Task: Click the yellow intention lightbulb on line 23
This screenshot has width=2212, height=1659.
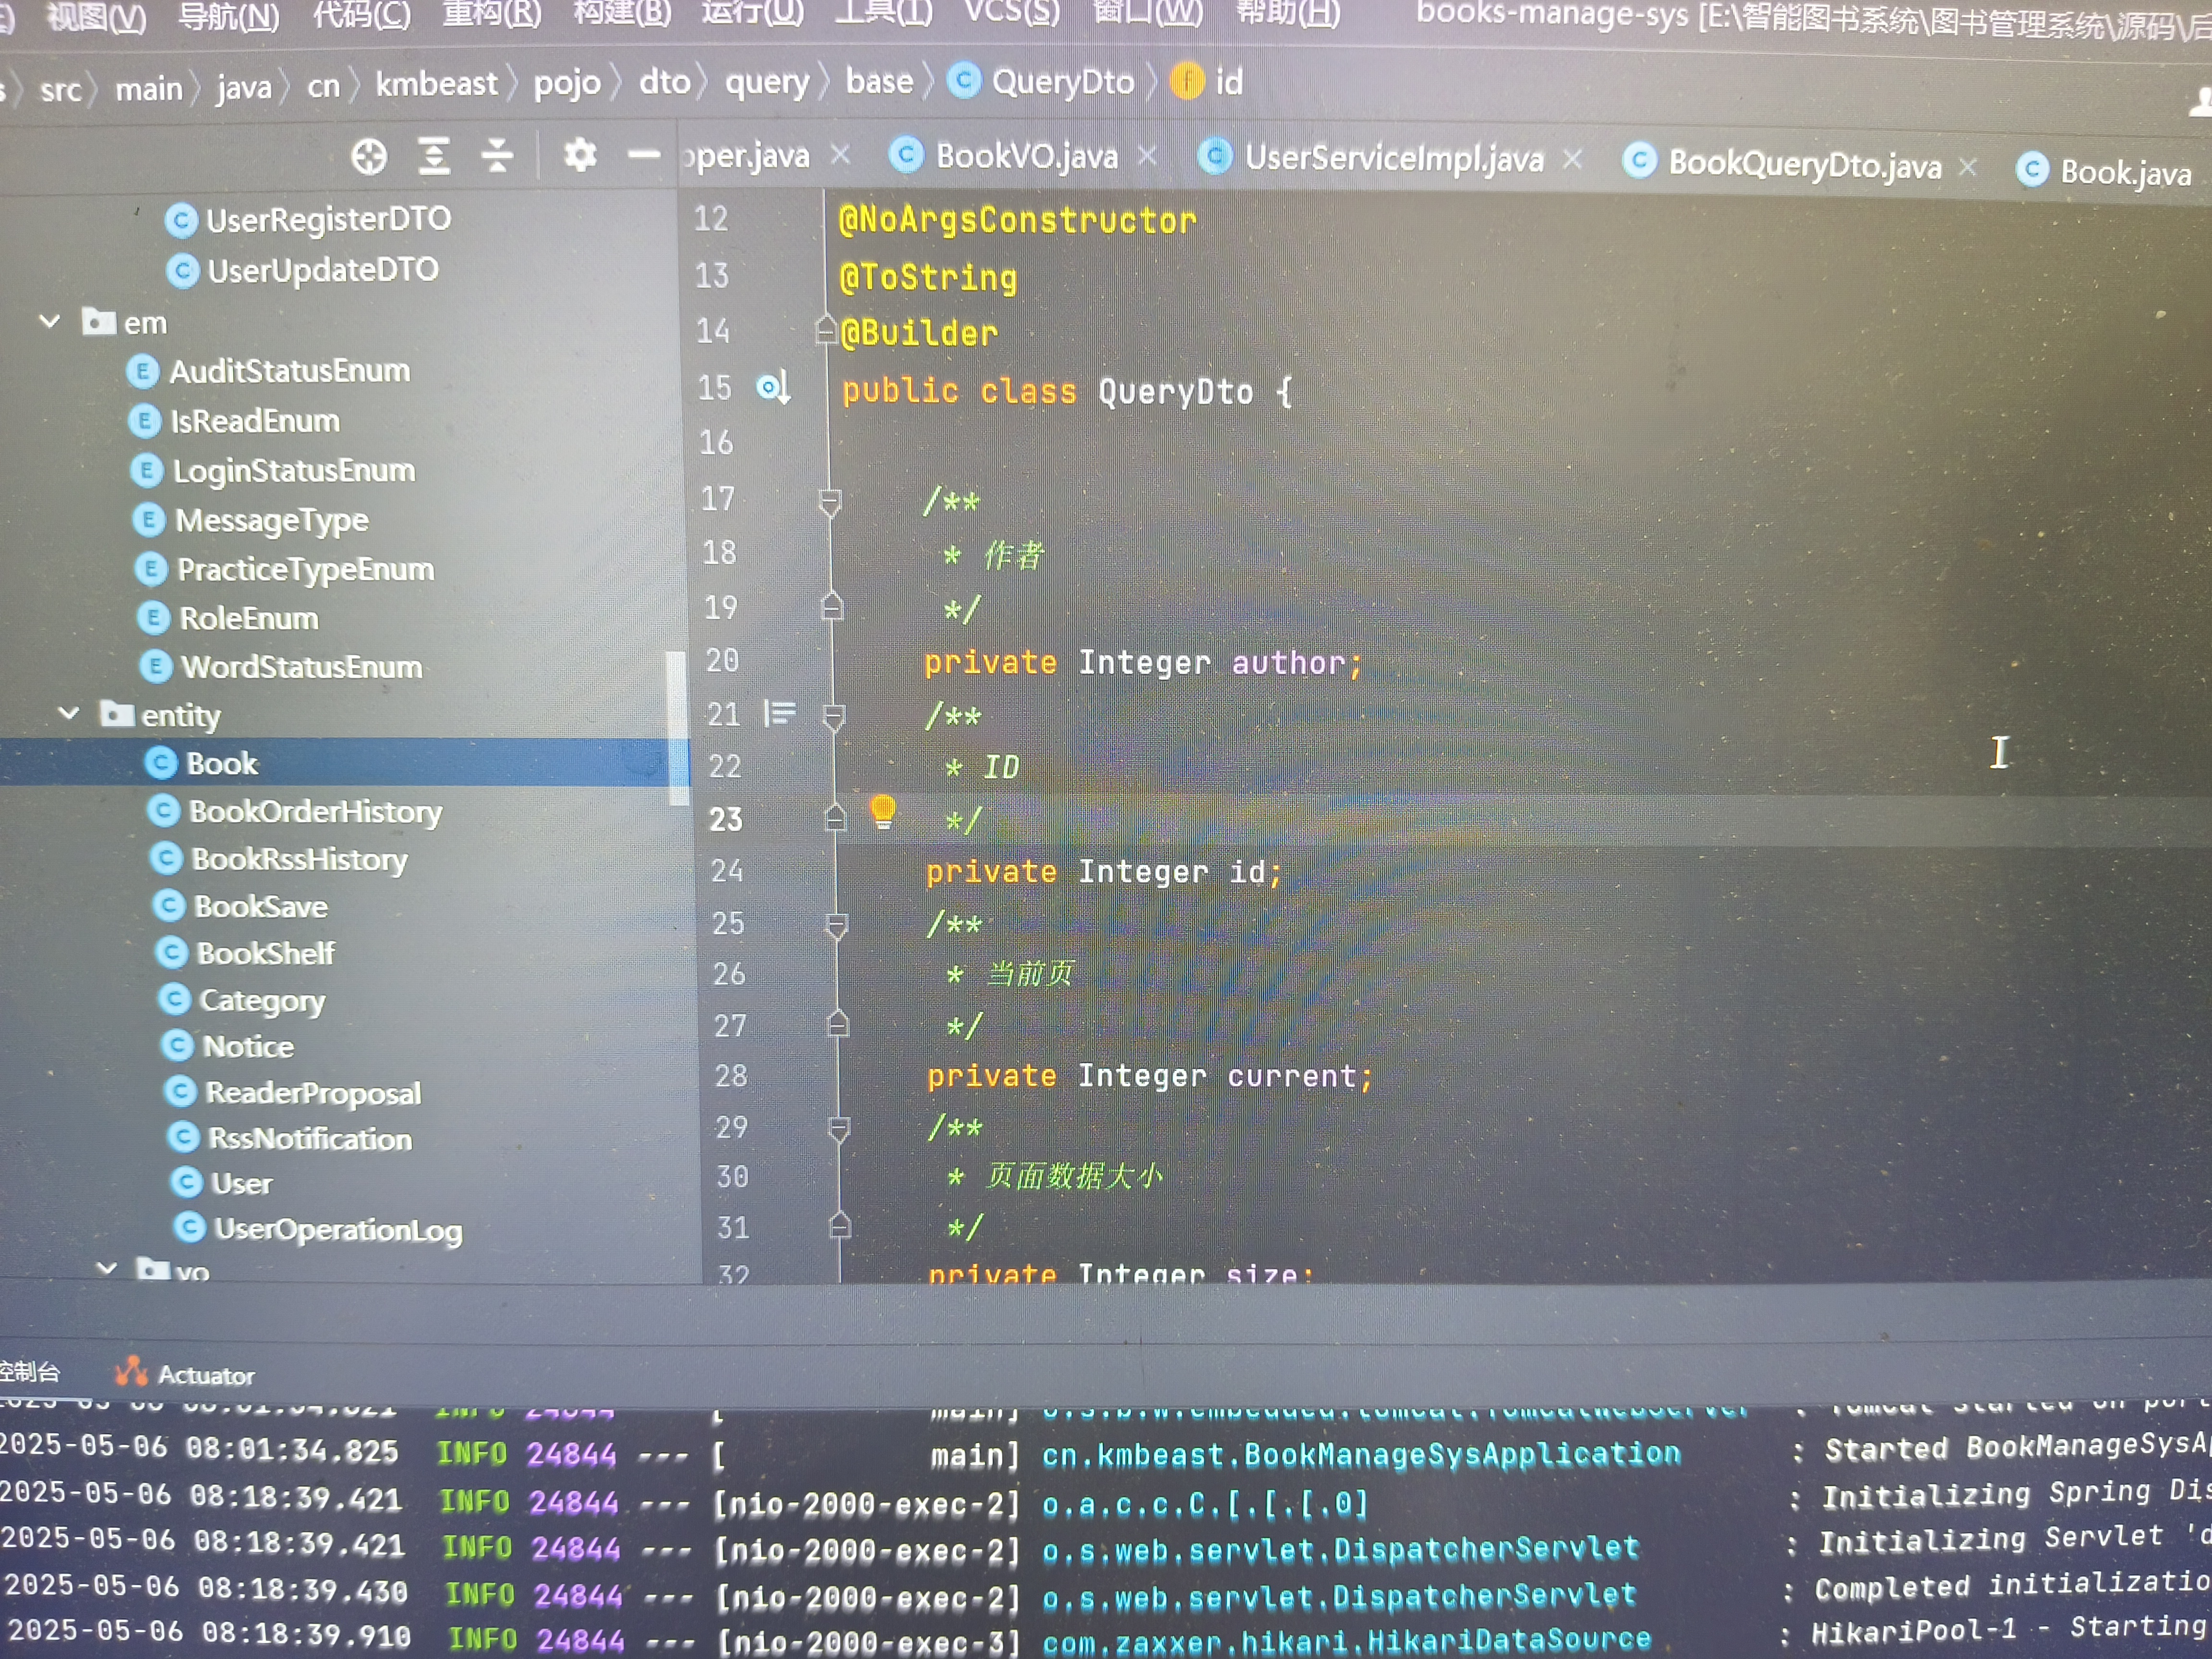Action: (882, 810)
